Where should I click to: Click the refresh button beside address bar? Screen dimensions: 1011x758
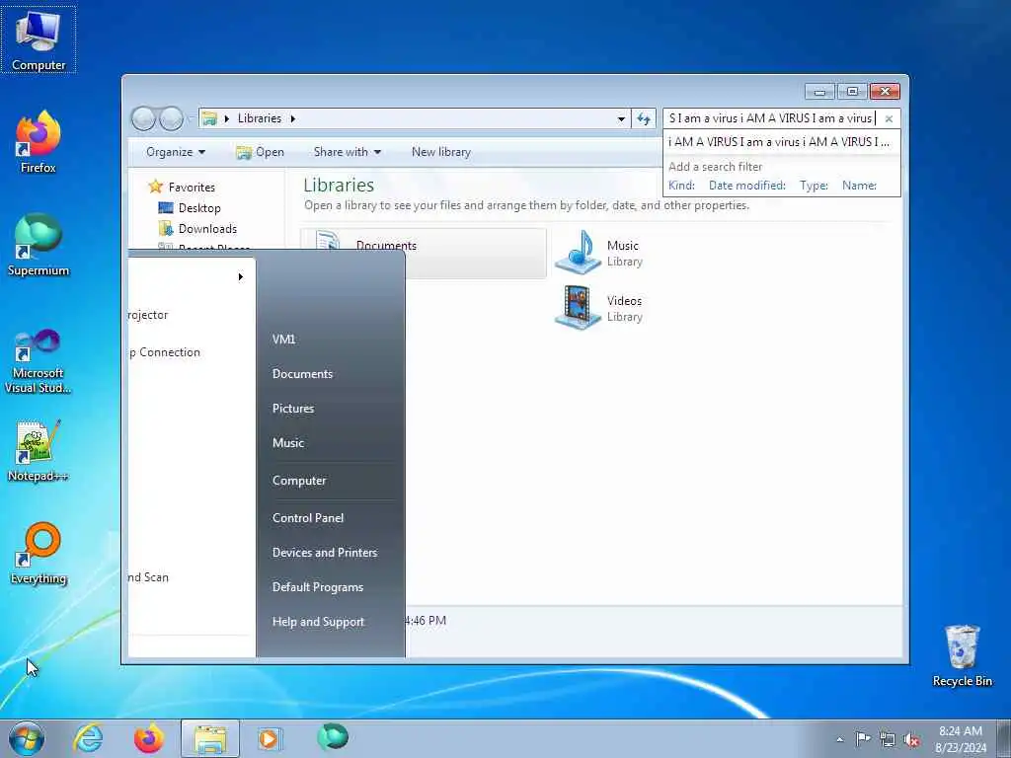tap(644, 118)
